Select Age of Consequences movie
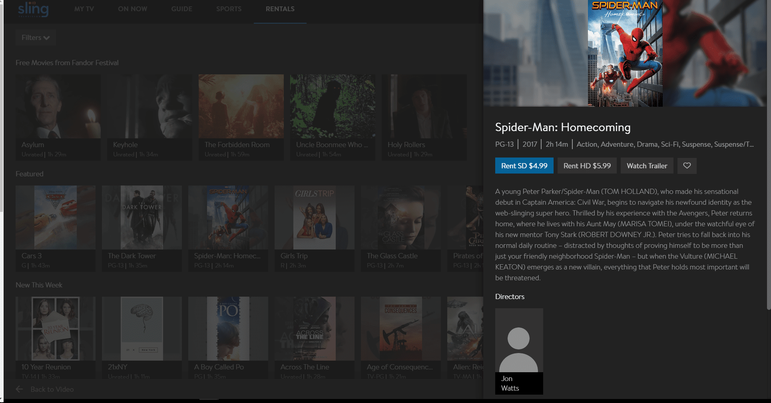The image size is (771, 403). pos(401,338)
